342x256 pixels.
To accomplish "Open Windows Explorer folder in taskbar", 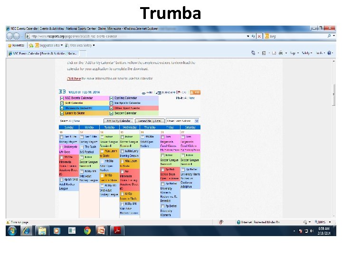I will (42, 230).
